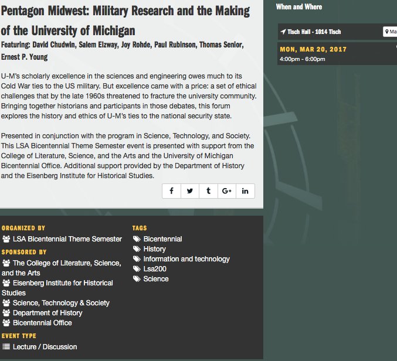Click tag icon beside Science
The width and height of the screenshot is (397, 361).
tap(137, 279)
